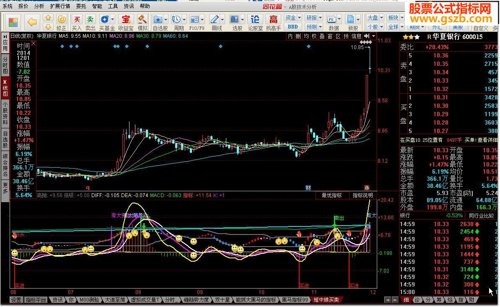Click the 设置 button at bottom
Image resolution: width=500 pixels, height=307 pixels.
pos(16,299)
